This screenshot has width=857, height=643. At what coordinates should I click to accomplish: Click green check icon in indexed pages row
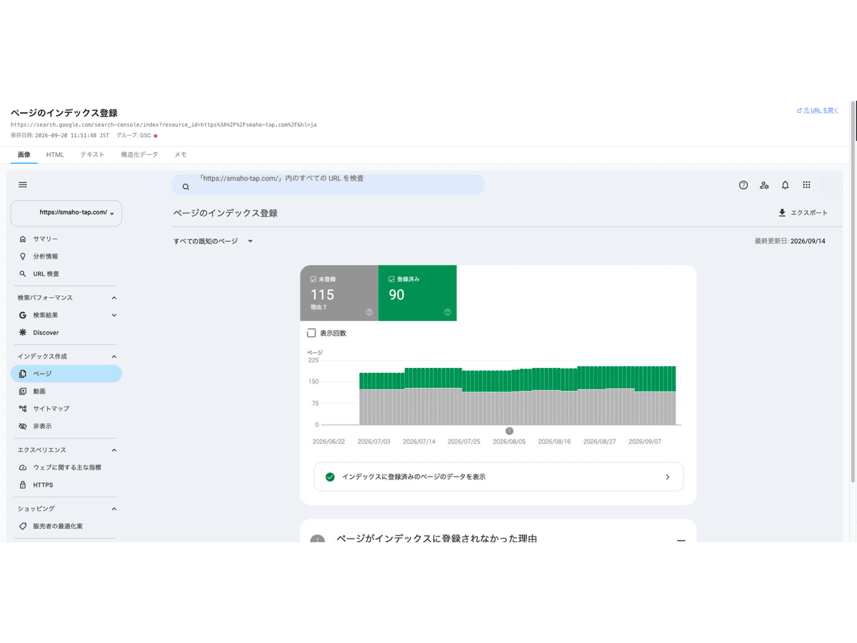pos(330,477)
